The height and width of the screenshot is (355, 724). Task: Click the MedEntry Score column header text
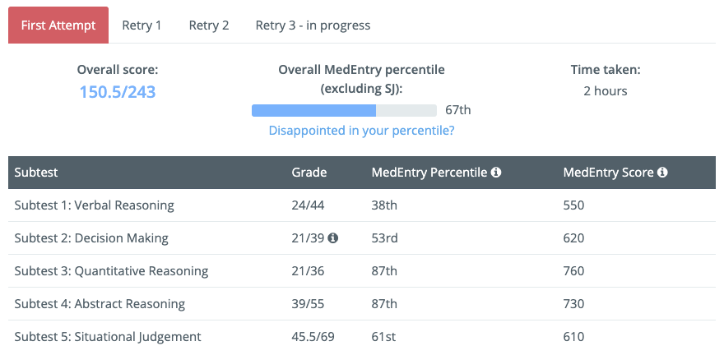tap(609, 173)
